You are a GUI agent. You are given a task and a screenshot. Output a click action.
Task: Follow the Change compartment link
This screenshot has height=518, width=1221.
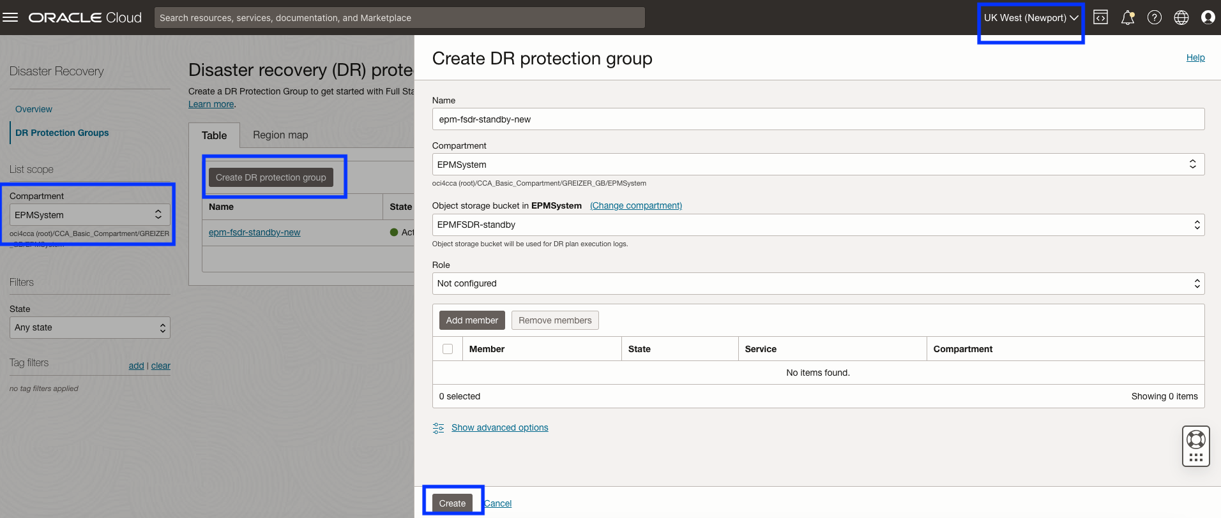tap(636, 205)
